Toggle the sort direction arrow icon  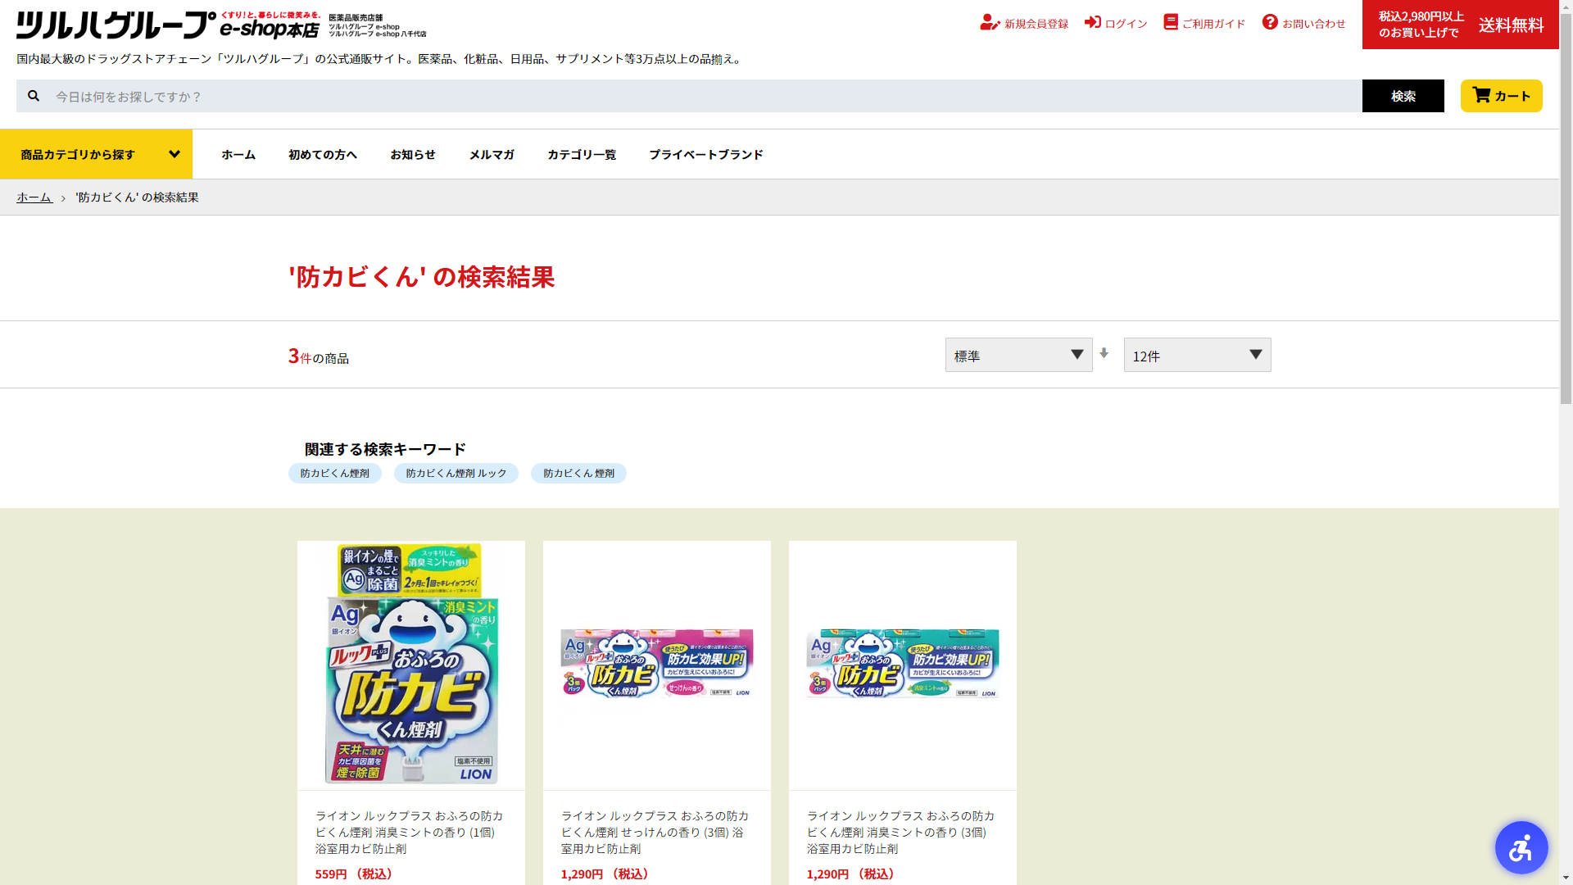1104,353
